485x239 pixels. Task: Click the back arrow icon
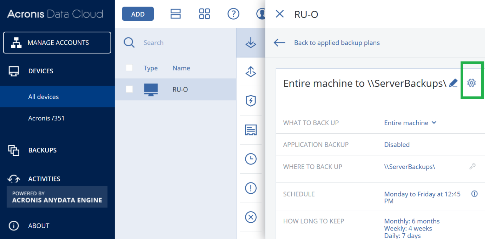tap(279, 43)
